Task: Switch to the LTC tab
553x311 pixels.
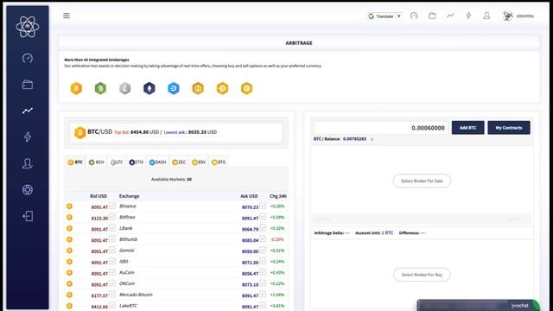Action: click(117, 162)
